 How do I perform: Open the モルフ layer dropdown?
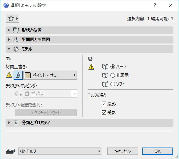pos(60,151)
